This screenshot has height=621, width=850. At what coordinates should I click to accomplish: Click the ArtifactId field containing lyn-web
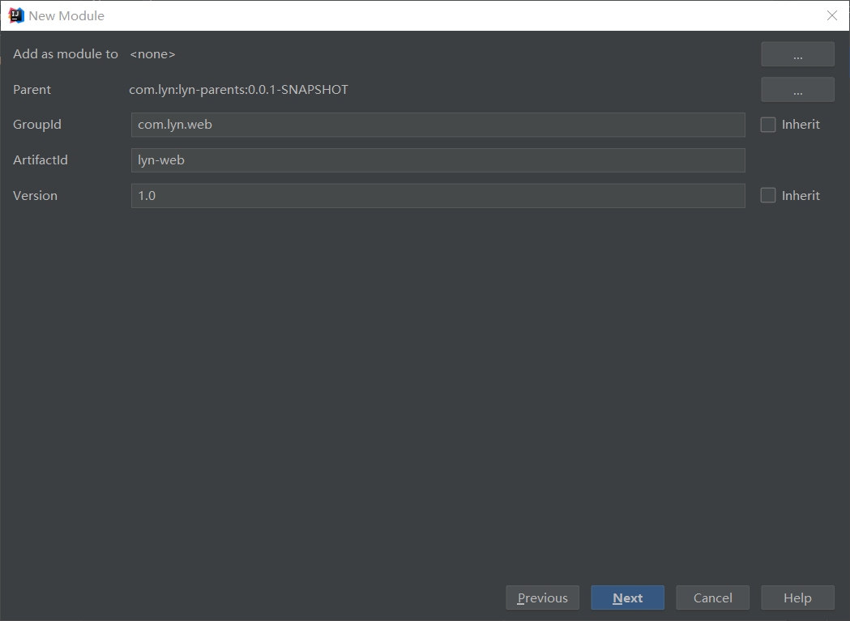pos(438,160)
